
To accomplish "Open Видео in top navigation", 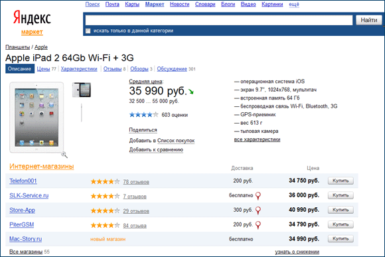I will point(248,5).
